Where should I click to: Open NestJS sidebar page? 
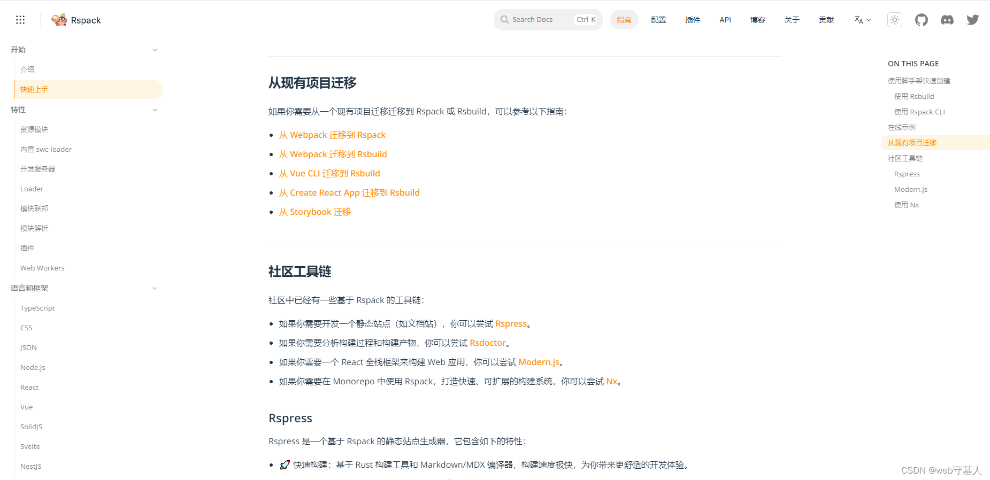pyautogui.click(x=30, y=466)
